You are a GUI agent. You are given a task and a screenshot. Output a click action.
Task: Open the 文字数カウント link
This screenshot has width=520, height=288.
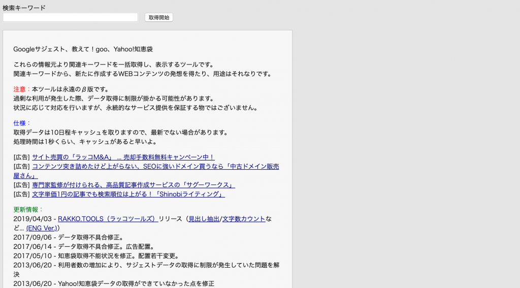coord(244,218)
